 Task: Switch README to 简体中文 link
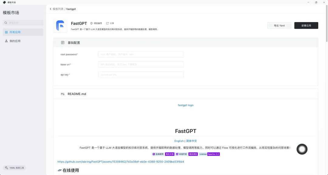[191, 141]
